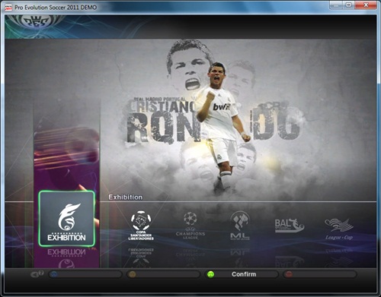Click the red circle button indicator
Image resolution: width=381 pixels, height=297 pixels.
[289, 274]
